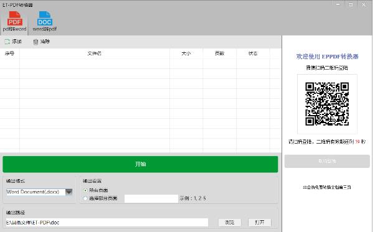Click the 状态 column header
The image size is (375, 232).
point(253,53)
